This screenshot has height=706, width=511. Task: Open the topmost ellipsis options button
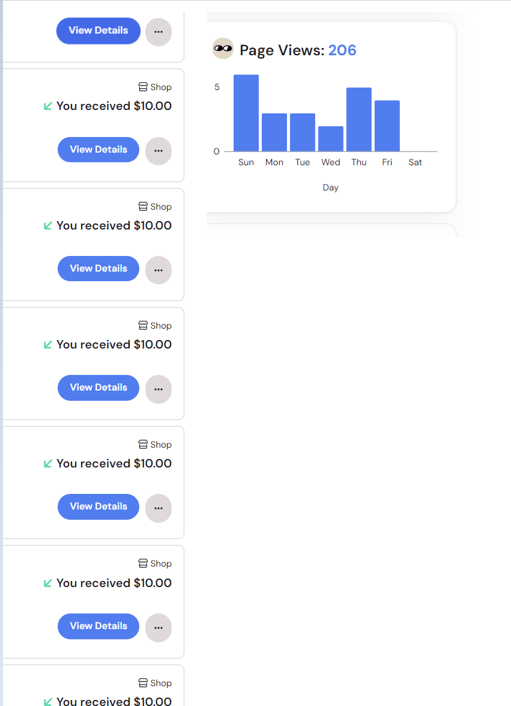pyautogui.click(x=159, y=32)
